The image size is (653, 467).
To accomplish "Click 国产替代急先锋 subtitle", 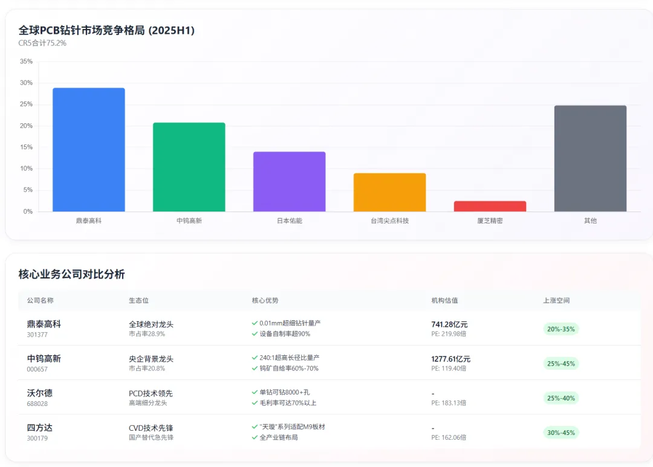I will tap(151, 437).
